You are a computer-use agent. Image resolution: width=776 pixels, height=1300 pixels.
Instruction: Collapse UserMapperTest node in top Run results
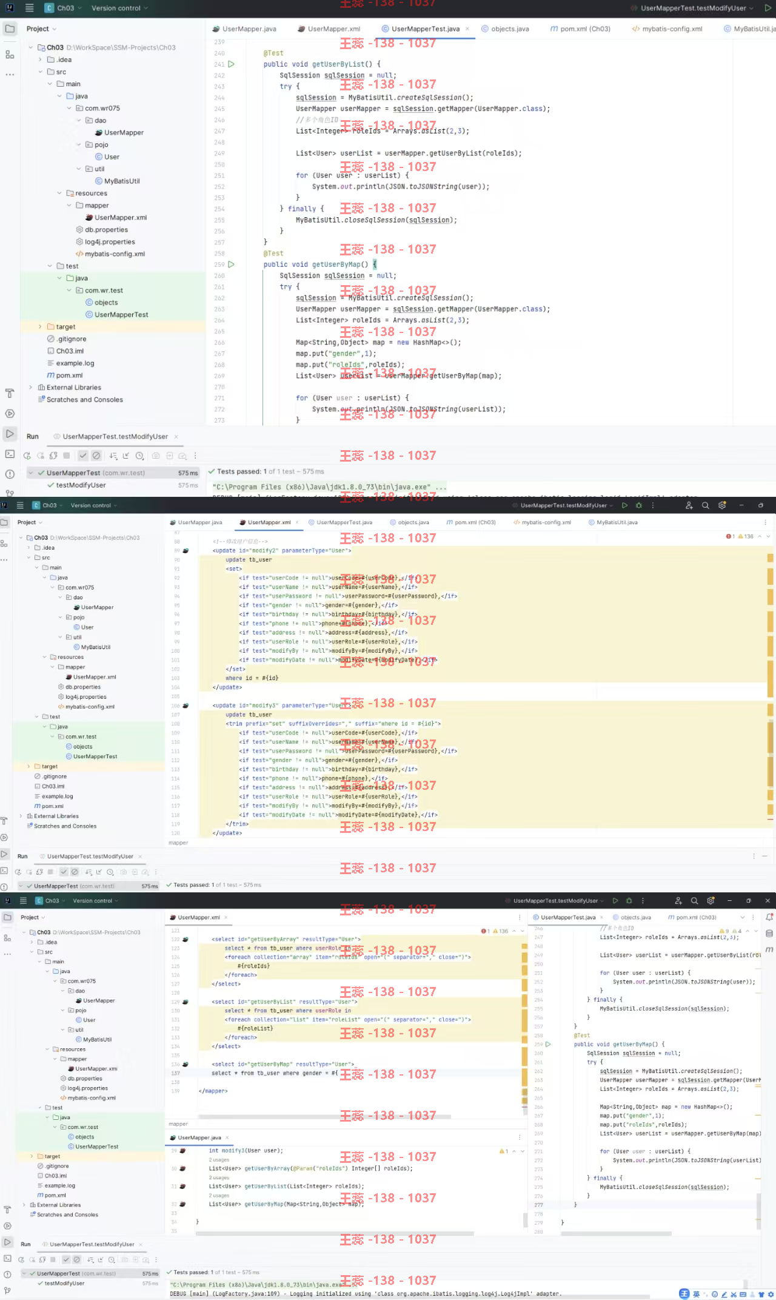(31, 473)
